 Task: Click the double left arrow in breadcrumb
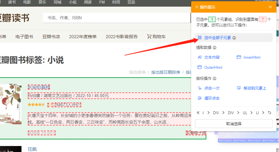(x=198, y=113)
